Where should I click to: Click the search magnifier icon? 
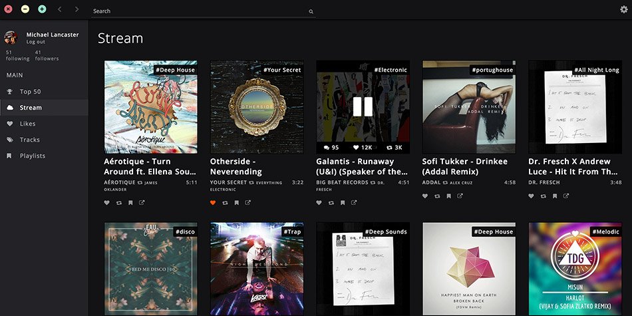311,12
